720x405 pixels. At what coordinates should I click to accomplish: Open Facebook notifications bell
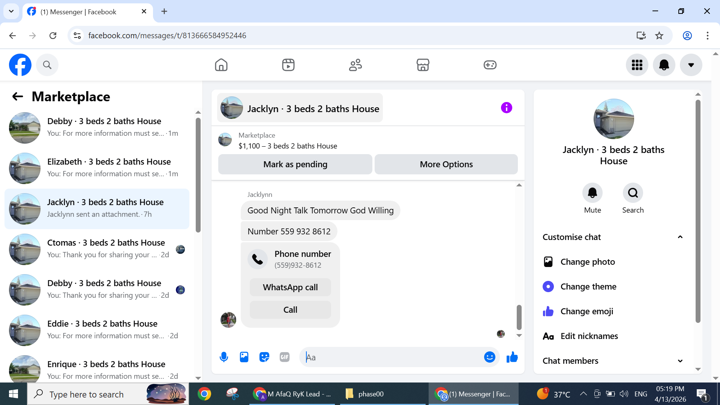(664, 65)
